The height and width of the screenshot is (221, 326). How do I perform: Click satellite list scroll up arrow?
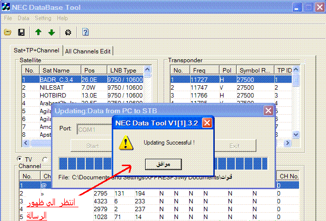[x=148, y=69]
